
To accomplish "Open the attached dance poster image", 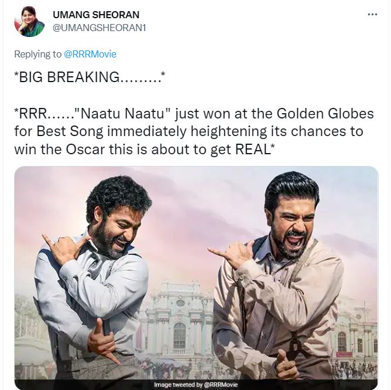I will [x=196, y=277].
